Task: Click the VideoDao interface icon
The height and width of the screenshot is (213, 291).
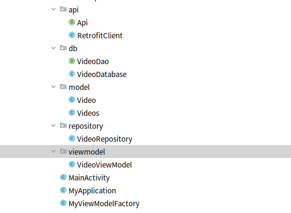Action: [72, 61]
